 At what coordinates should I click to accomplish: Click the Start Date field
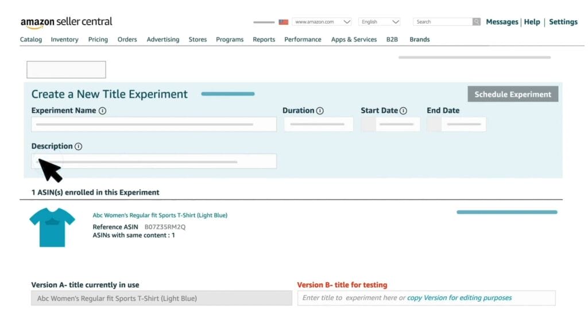coord(390,124)
